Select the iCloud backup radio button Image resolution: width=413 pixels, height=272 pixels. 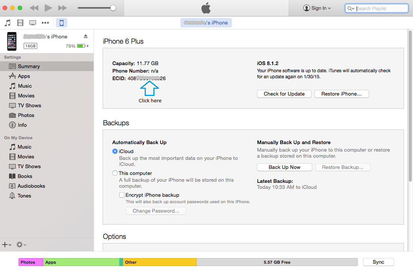[115, 151]
